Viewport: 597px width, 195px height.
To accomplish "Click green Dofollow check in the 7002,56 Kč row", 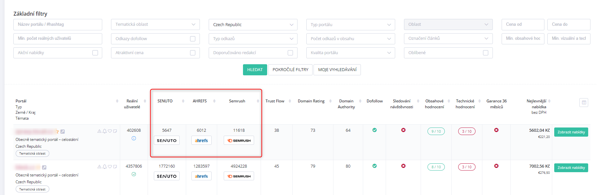I will pos(375,166).
